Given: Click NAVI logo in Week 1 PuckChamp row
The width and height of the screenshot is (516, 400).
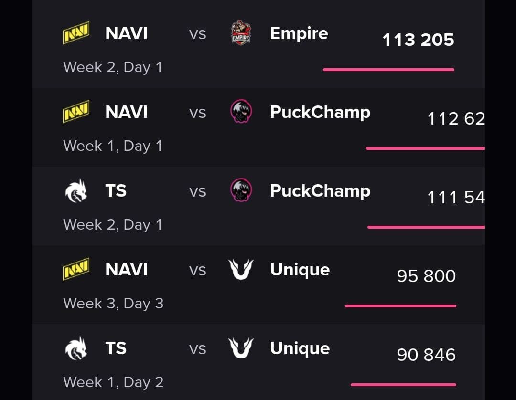Looking at the screenshot, I should [76, 111].
